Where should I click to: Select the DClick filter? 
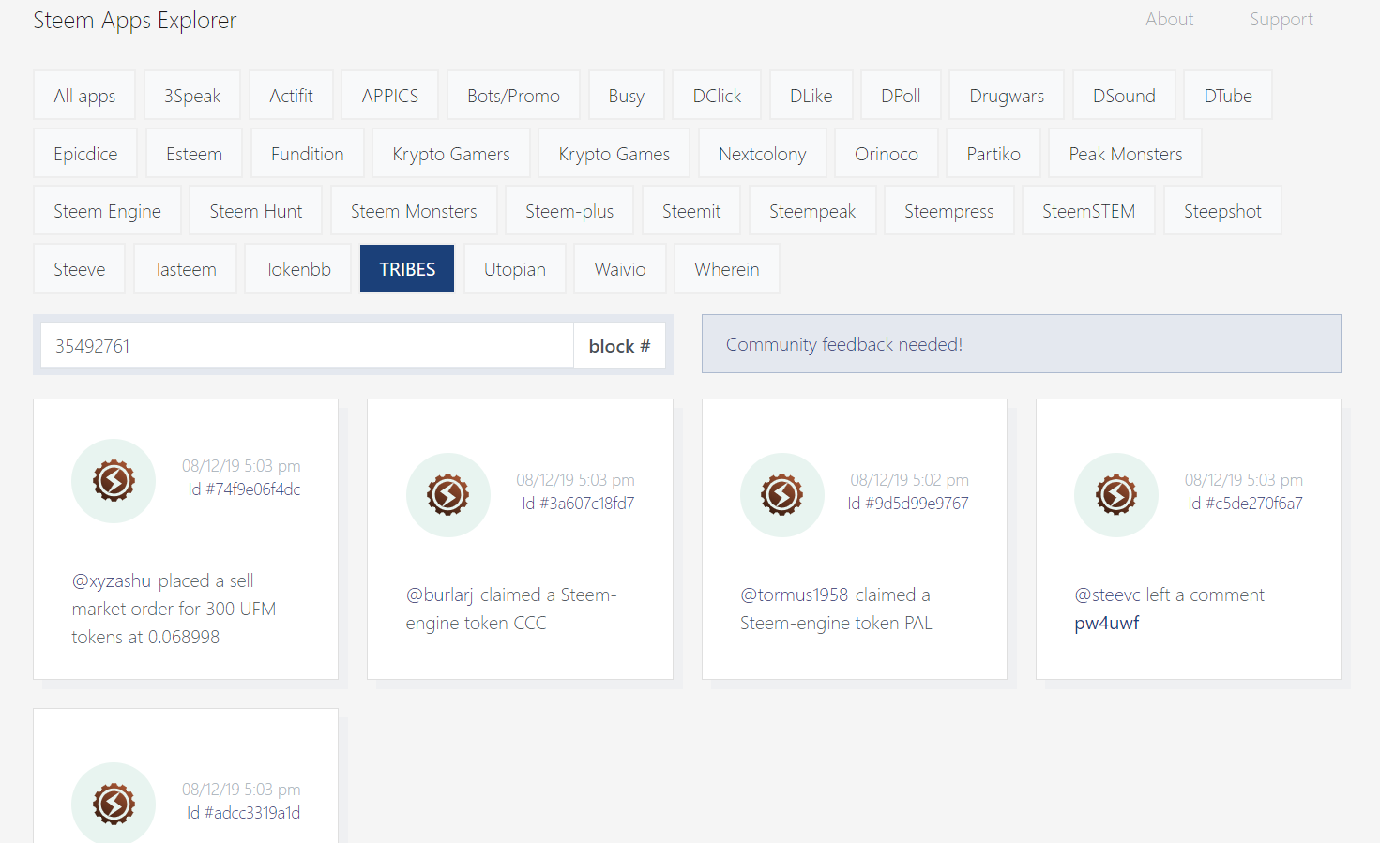click(x=717, y=96)
